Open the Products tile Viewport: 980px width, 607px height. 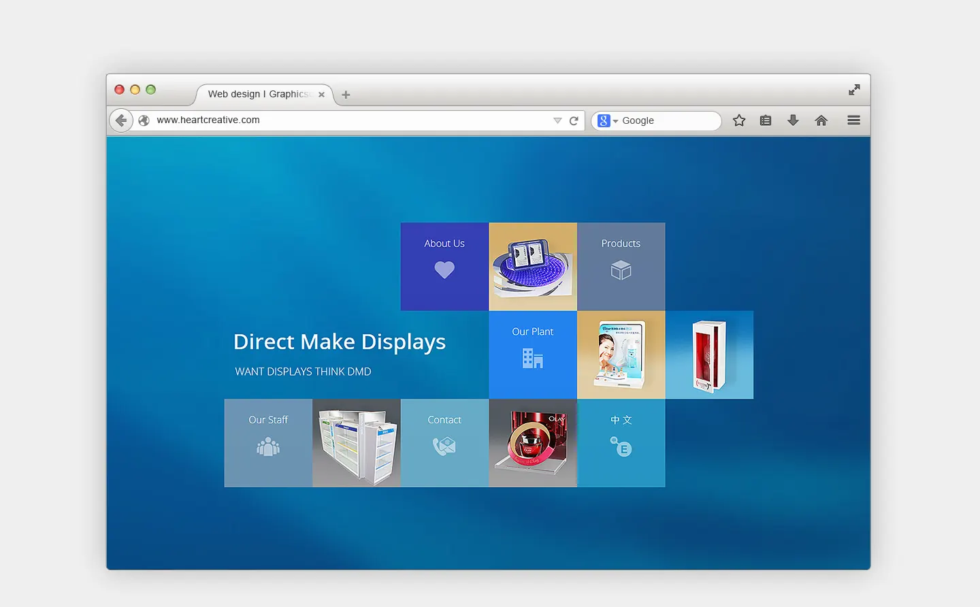pyautogui.click(x=621, y=267)
